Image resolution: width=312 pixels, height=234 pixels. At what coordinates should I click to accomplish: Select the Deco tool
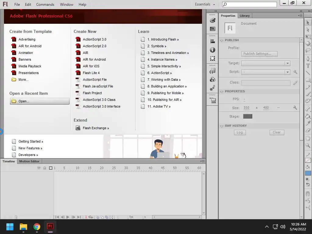(308, 101)
